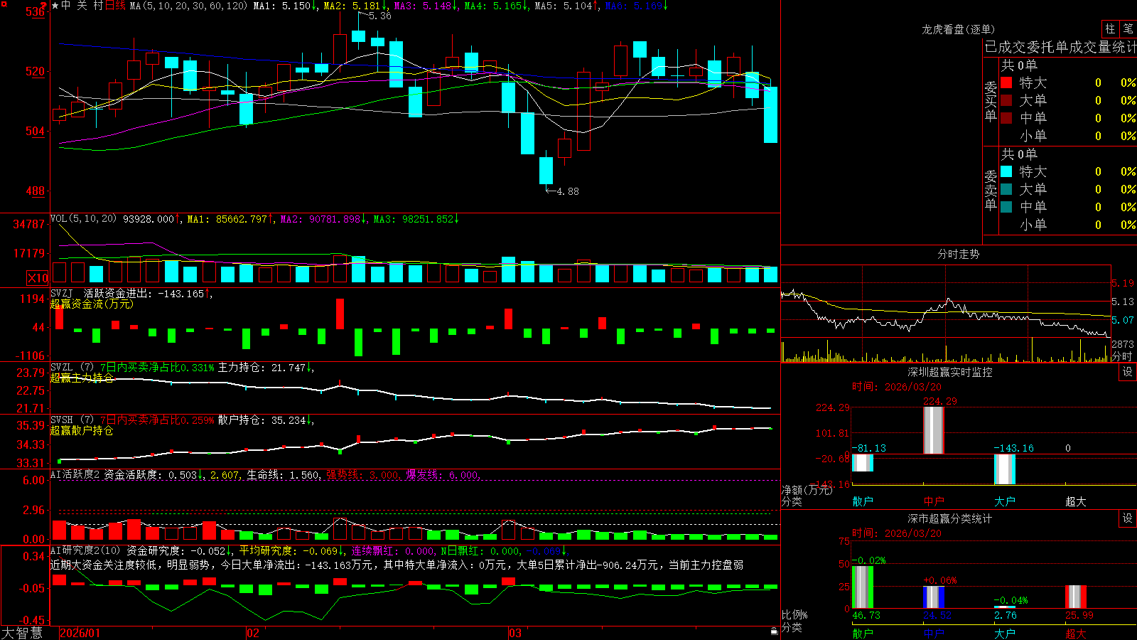Click the -143.16 大户 bar in 实时监控
Image resolution: width=1137 pixels, height=640 pixels.
pos(1004,469)
